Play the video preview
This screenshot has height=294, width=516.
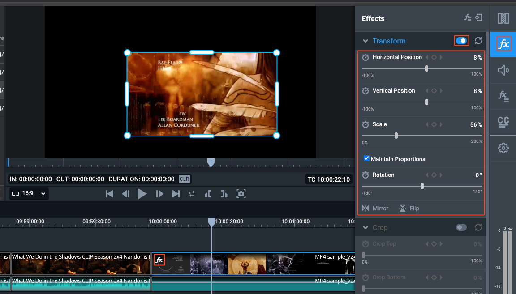142,194
